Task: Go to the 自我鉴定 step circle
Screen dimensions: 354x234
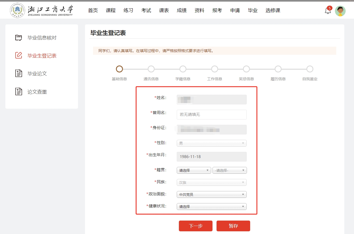Action: 310,69
